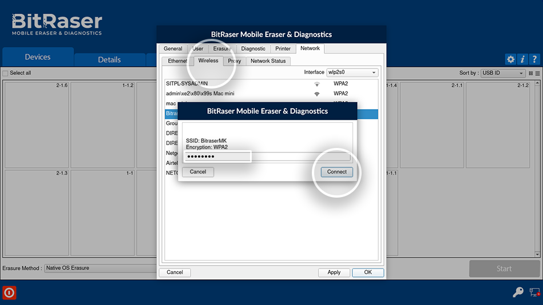Image resolution: width=543 pixels, height=305 pixels.
Task: Select the admin Mac mini network row
Action: pos(271,94)
